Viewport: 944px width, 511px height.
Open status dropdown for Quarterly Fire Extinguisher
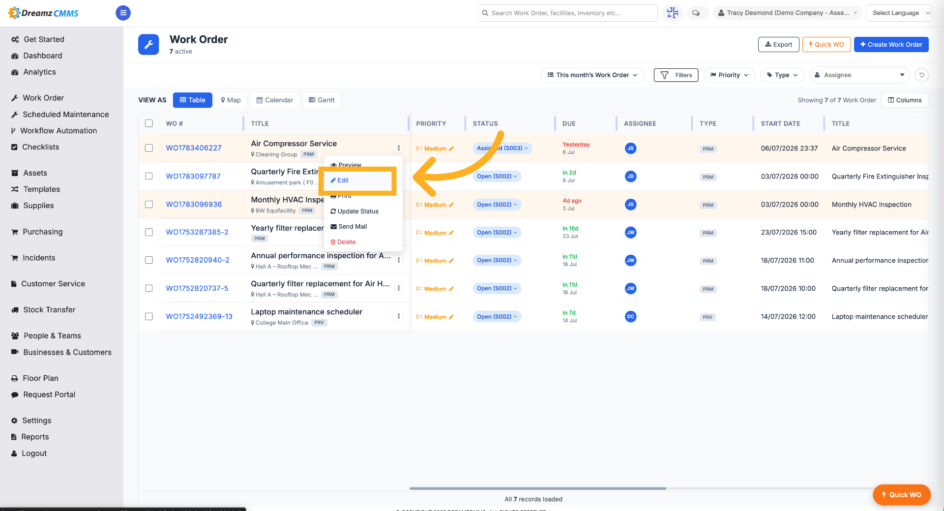click(x=497, y=176)
